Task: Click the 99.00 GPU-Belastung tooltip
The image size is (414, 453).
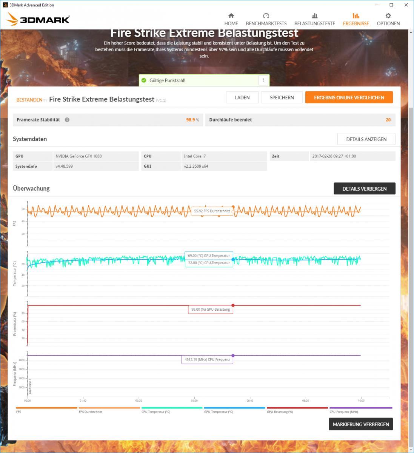Action: click(x=211, y=310)
